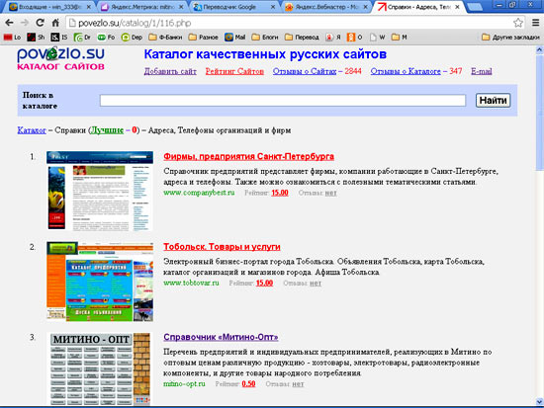Open the нет reviews link for mitino-opt.ru

point(298,384)
